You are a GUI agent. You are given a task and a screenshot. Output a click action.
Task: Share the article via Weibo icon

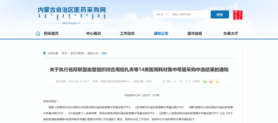coord(211,81)
